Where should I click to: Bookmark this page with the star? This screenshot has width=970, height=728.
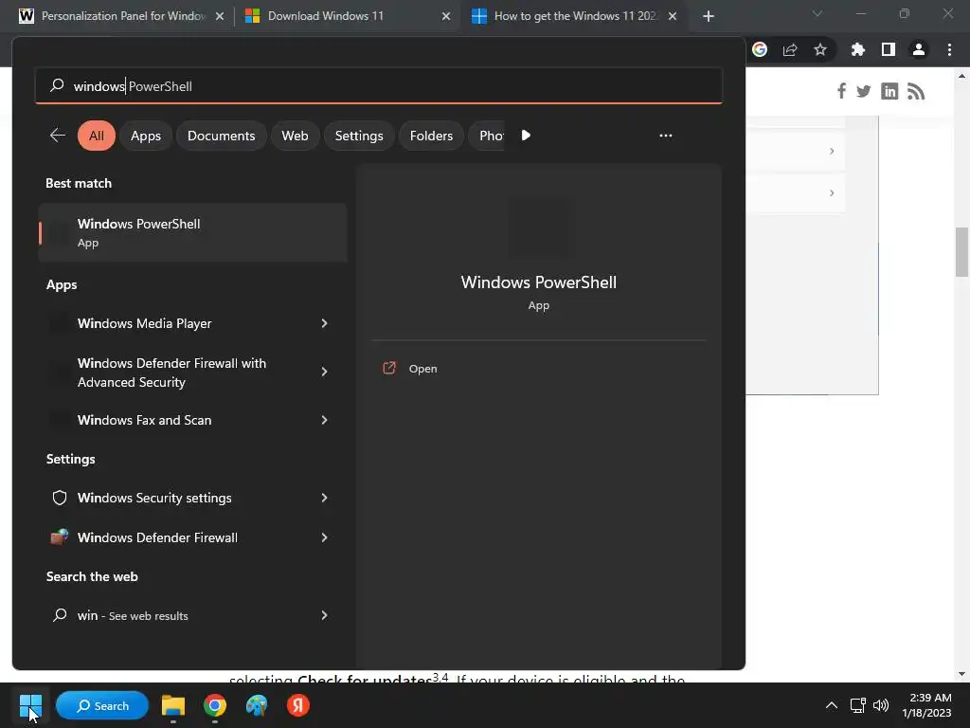coord(820,49)
